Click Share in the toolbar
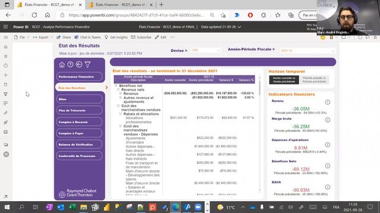Viewport: 380px width, 213px height. pos(64,37)
